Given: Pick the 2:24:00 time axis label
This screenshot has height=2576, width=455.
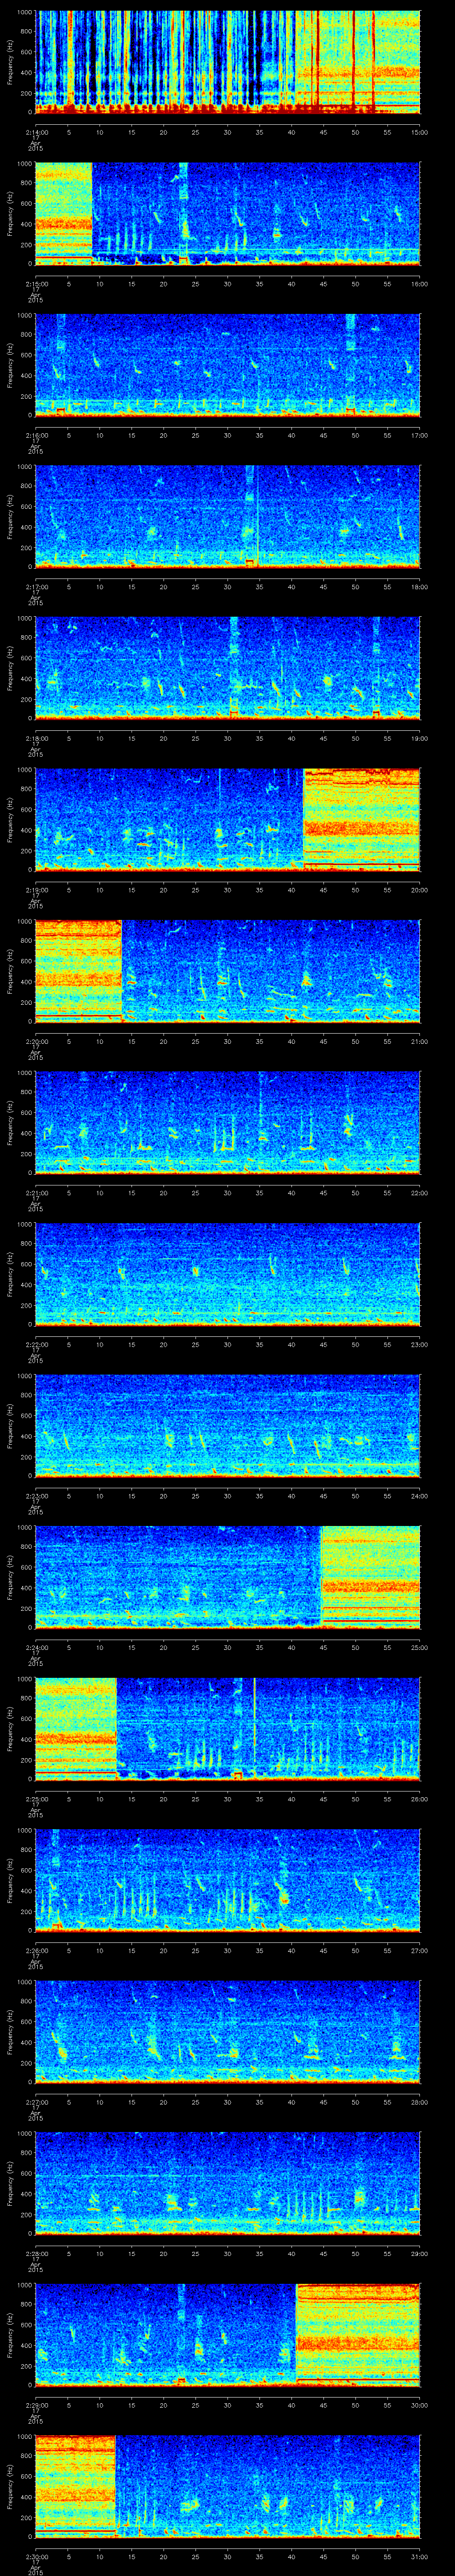Looking at the screenshot, I should tap(36, 1647).
